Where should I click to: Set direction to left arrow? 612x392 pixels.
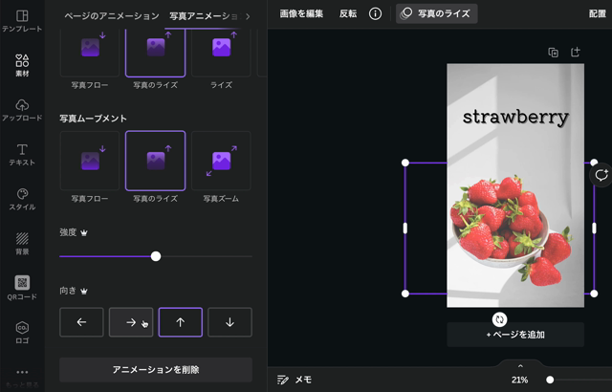pyautogui.click(x=81, y=322)
